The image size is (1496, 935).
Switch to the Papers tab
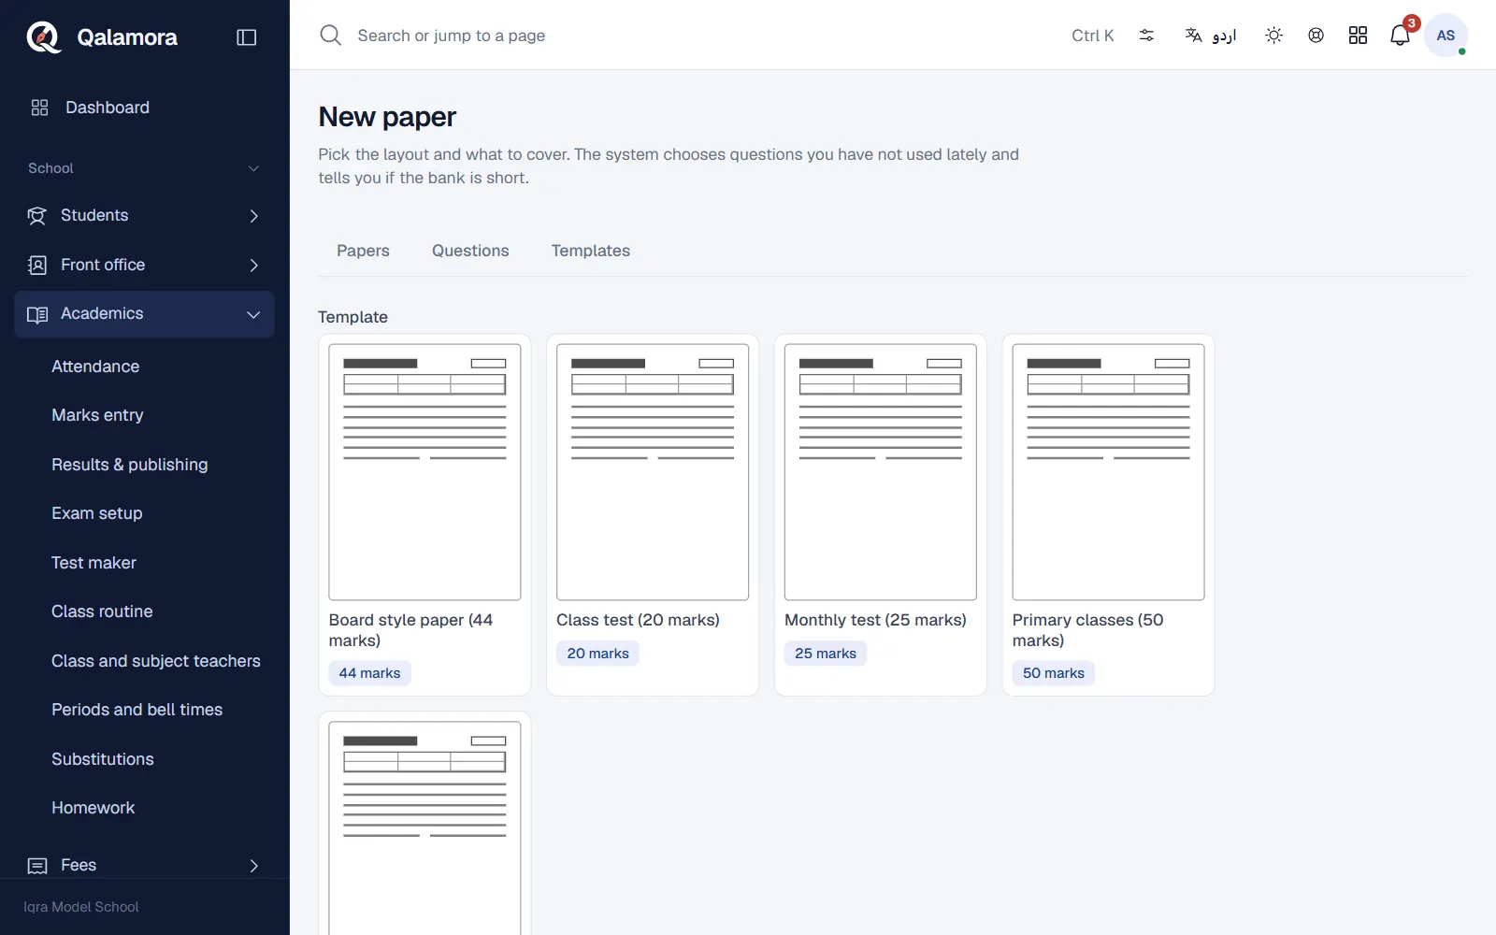click(363, 251)
